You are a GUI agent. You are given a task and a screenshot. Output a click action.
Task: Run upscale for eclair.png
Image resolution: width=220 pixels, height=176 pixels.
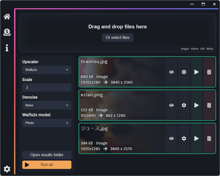(196, 105)
